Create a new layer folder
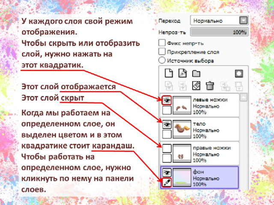 [196, 73]
